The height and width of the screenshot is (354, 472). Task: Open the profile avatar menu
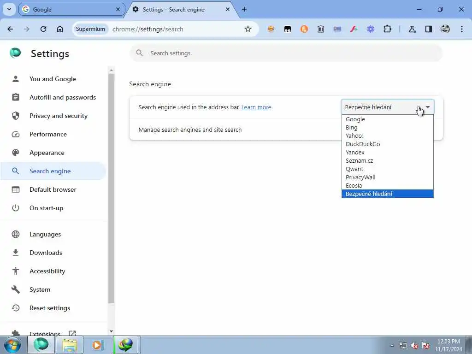[x=445, y=29]
